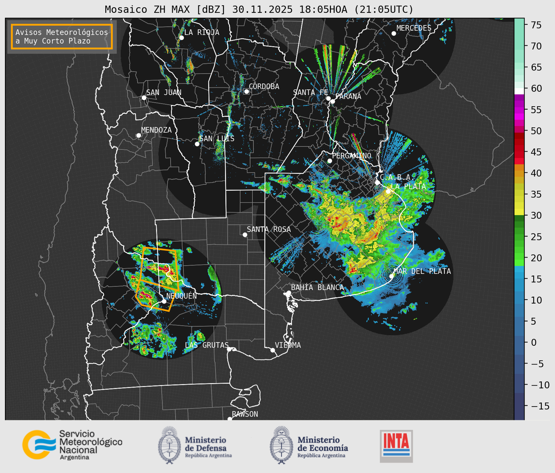Click the 60 dBZ white color band
The image size is (555, 473).
coord(519,91)
